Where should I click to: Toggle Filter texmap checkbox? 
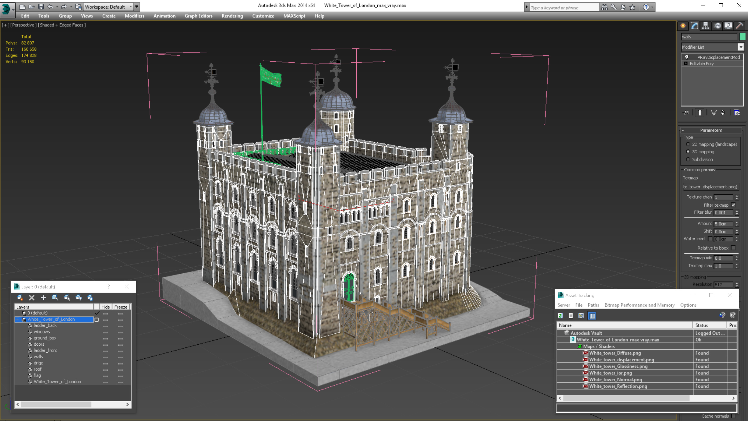click(733, 205)
